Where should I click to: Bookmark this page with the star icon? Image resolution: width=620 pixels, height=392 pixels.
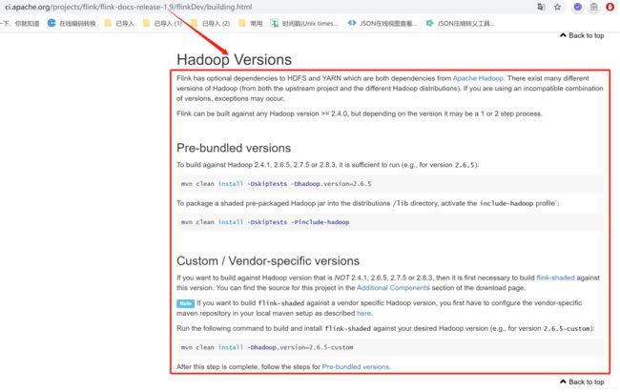tap(558, 7)
